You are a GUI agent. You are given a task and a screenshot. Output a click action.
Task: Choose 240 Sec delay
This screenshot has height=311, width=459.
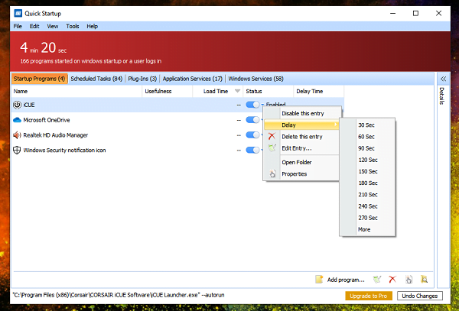pos(368,206)
